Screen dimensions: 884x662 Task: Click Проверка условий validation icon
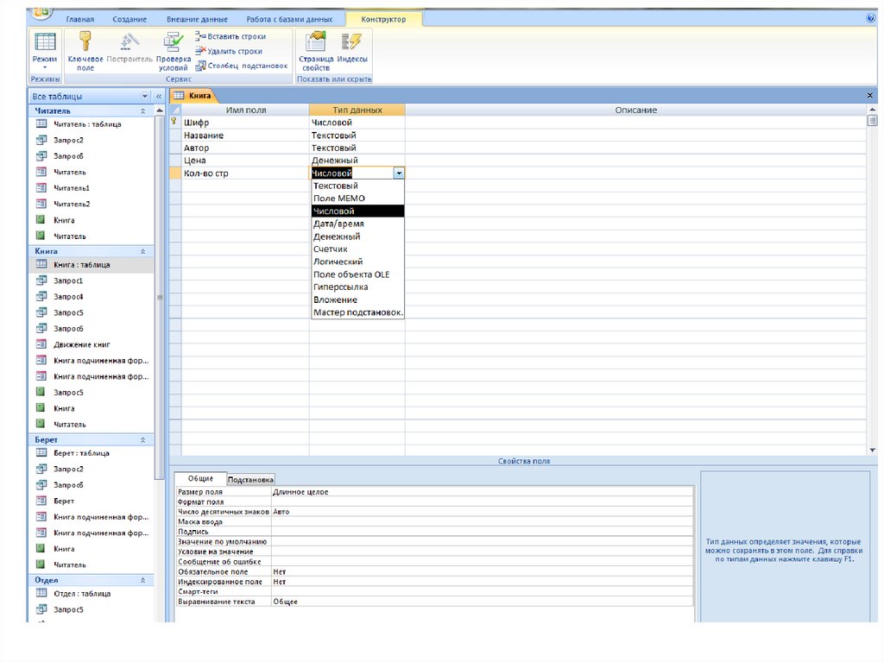click(173, 41)
